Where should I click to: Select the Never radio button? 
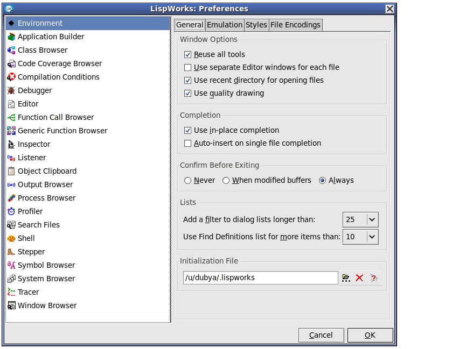pos(188,181)
